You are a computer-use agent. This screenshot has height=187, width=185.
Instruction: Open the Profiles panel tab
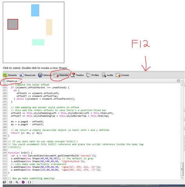tap(92, 75)
